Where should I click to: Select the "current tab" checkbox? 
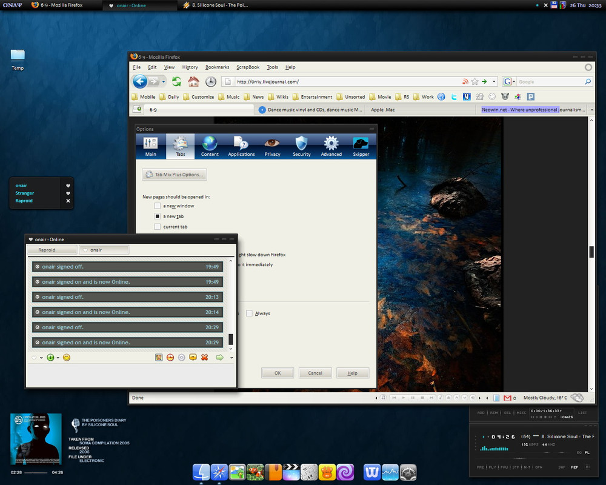(x=158, y=227)
